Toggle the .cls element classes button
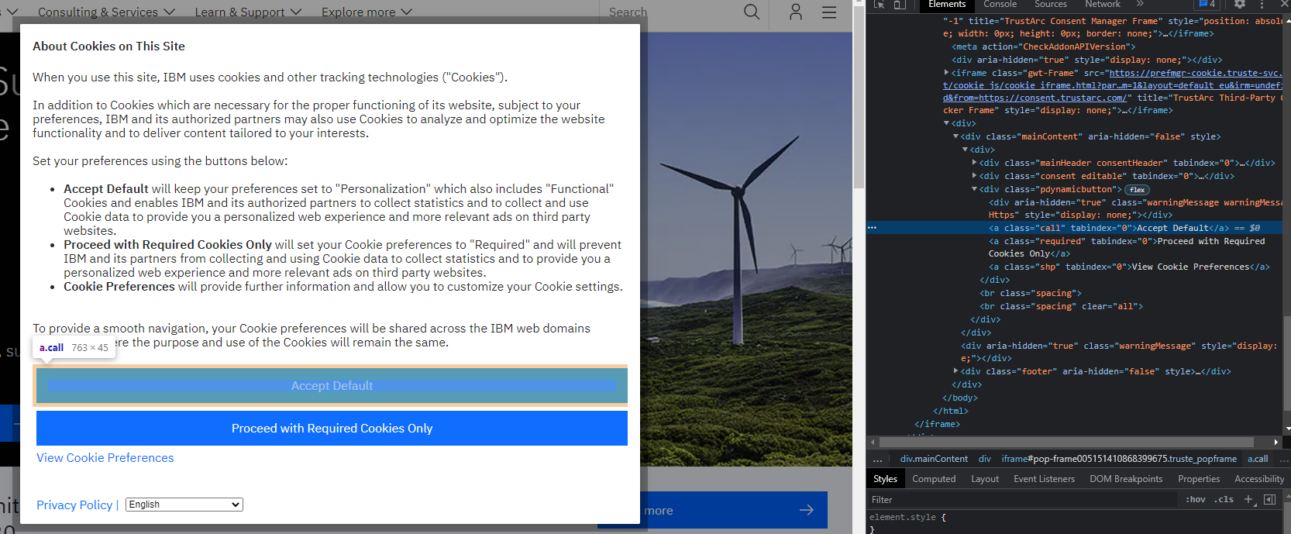Viewport: 1291px width, 534px height. [x=1224, y=500]
